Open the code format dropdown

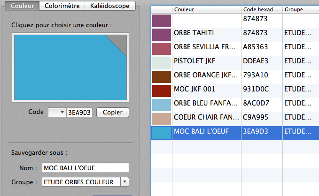tap(57, 112)
